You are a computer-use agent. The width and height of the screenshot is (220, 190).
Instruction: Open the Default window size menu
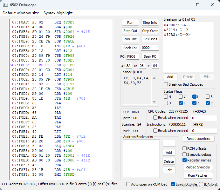21,13
